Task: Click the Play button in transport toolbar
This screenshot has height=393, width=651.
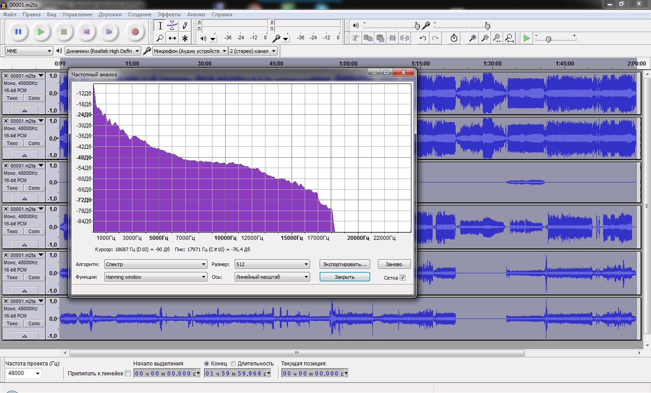Action: (x=41, y=32)
